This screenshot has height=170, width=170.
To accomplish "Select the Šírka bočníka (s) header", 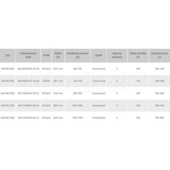I will [x=138, y=56].
